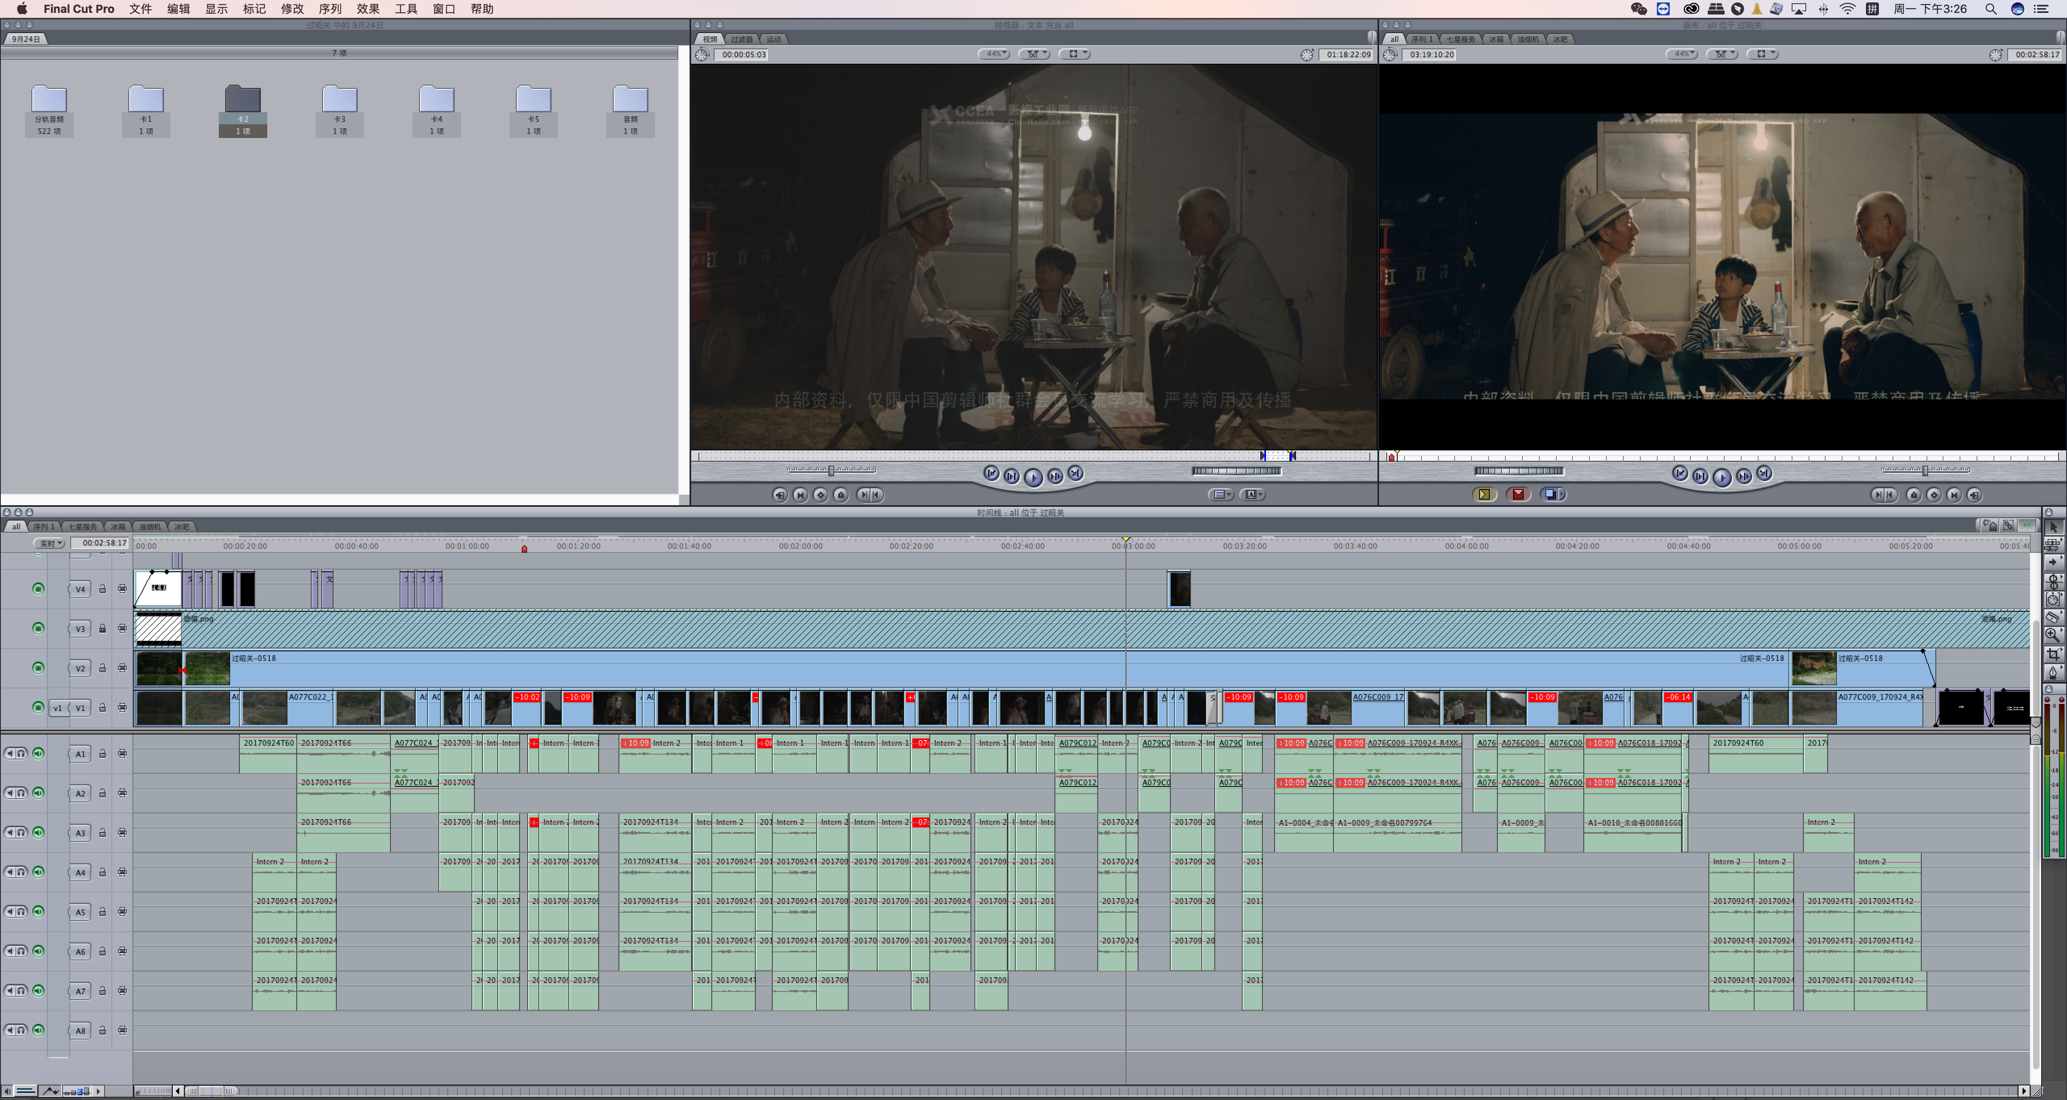Select the Razor Blade tool
The image size is (2067, 1100).
coord(2052,617)
